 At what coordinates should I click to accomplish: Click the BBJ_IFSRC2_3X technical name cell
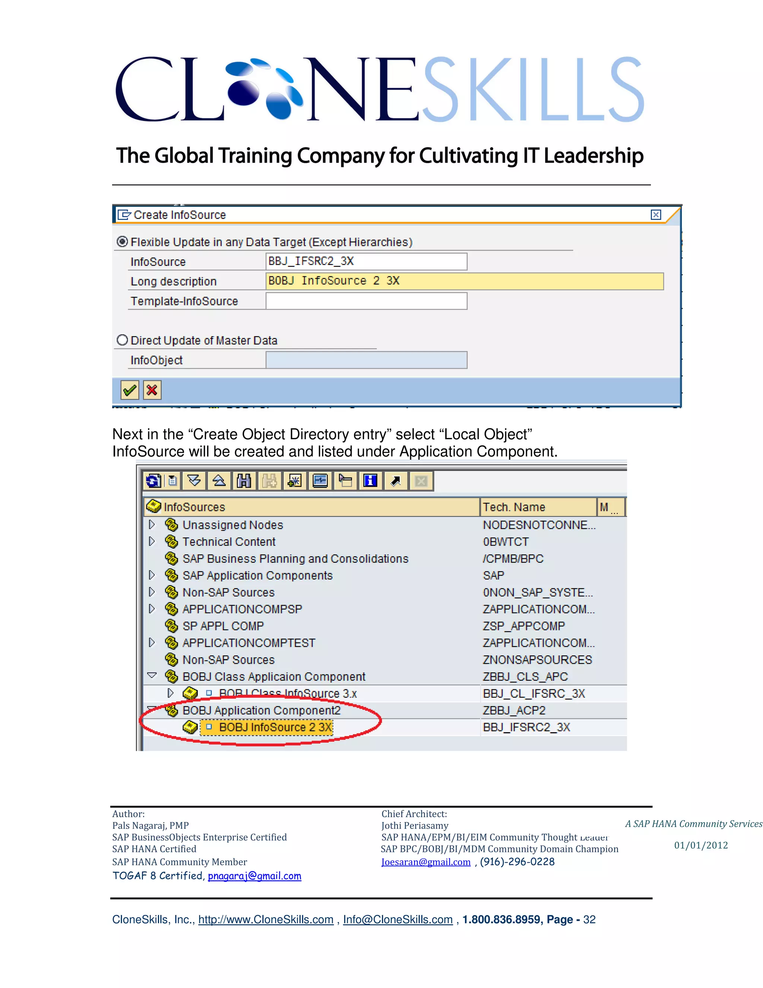[x=526, y=727]
